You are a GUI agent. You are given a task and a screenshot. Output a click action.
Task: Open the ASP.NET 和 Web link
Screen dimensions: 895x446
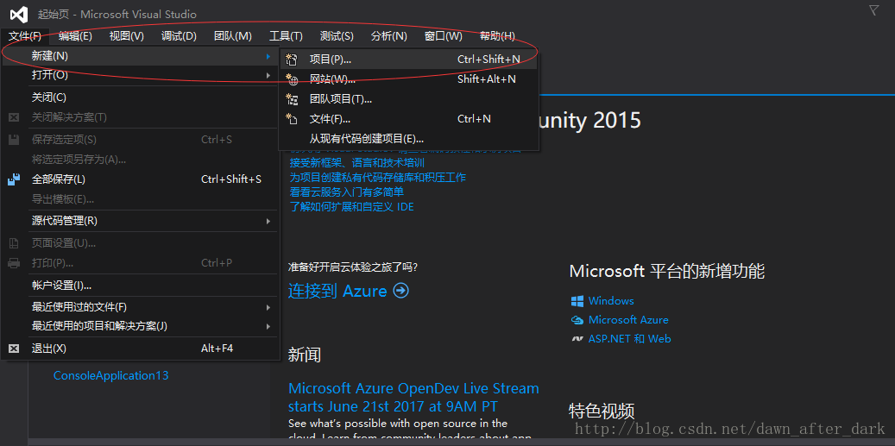point(629,339)
